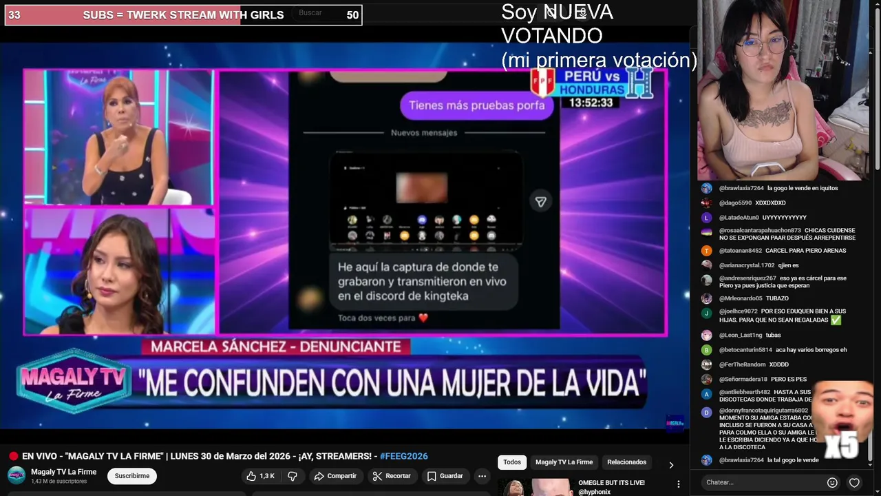Click green B avatar of @betocanturin5814
The image size is (881, 496).
(x=706, y=350)
